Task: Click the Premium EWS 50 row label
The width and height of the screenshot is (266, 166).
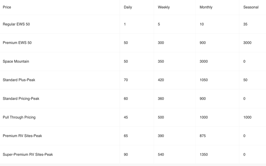Action: pyautogui.click(x=17, y=43)
